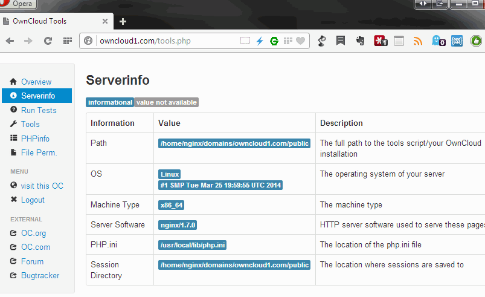Screen dimensions: 485x297
Task: Click the x86_64 machine type badge
Action: (x=172, y=205)
